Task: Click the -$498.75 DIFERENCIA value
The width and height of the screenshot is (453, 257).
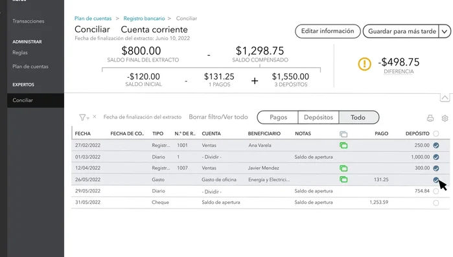Action: coord(399,62)
